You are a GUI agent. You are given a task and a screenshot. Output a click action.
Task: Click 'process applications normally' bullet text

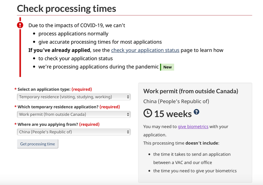pos(73,34)
